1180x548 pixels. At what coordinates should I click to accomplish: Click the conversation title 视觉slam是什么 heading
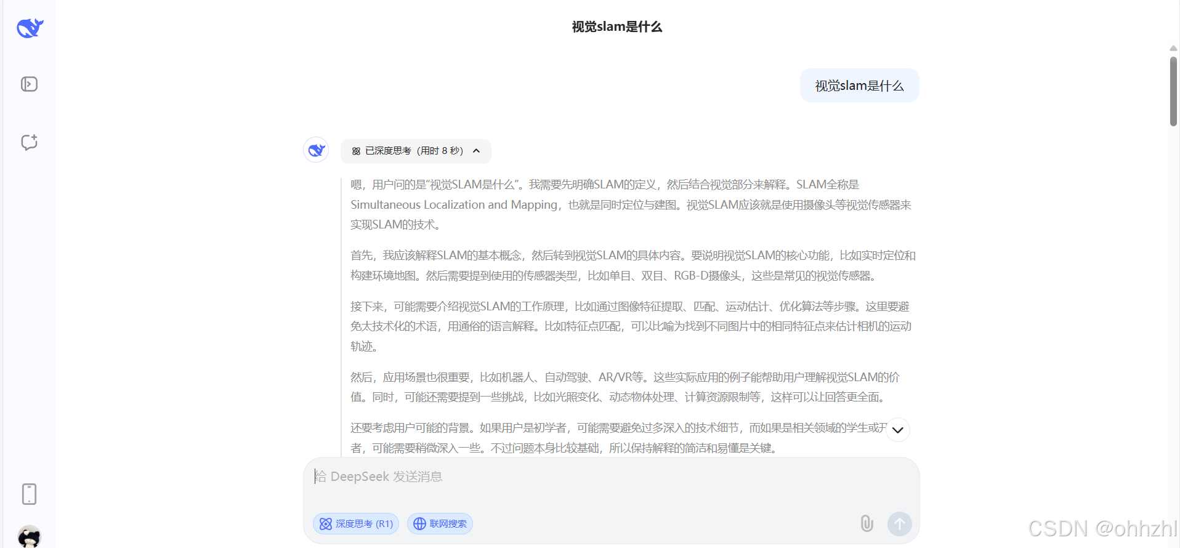click(617, 26)
